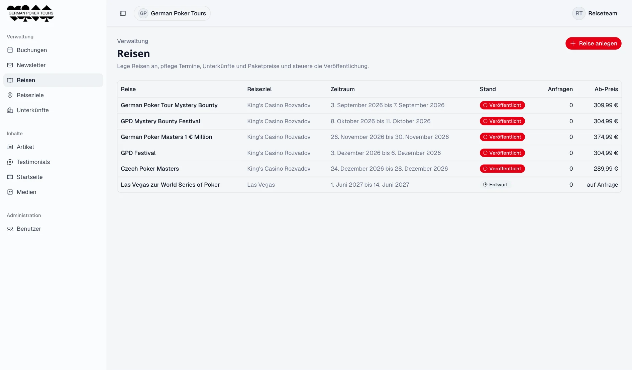Open Buchungen calendar icon in sidebar
The width and height of the screenshot is (632, 370).
tap(10, 50)
